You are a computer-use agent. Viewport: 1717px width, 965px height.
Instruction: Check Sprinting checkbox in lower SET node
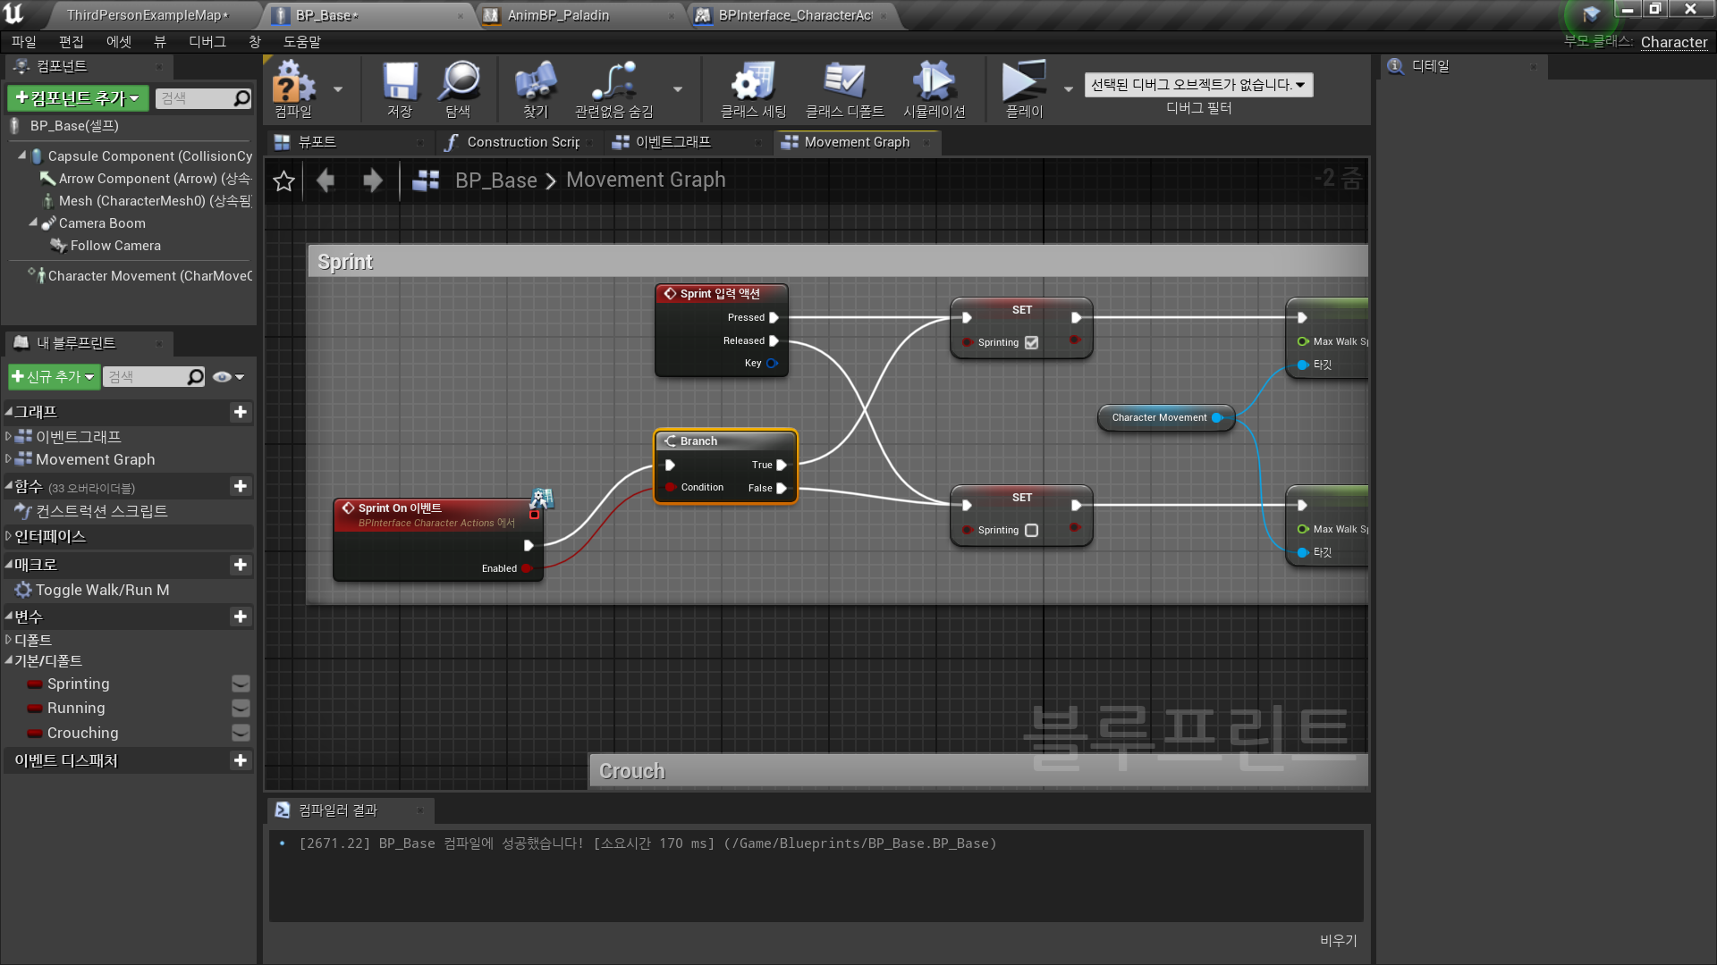1031,531
